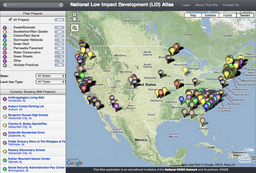Image resolution: width=256 pixels, height=173 pixels.
Task: Open the Land Use Type dropdown
Action: (x=50, y=82)
